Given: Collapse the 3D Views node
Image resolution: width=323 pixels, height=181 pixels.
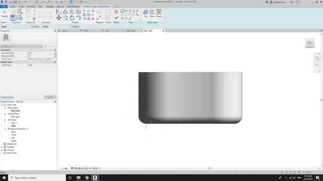Looking at the screenshot, I should (5, 120).
